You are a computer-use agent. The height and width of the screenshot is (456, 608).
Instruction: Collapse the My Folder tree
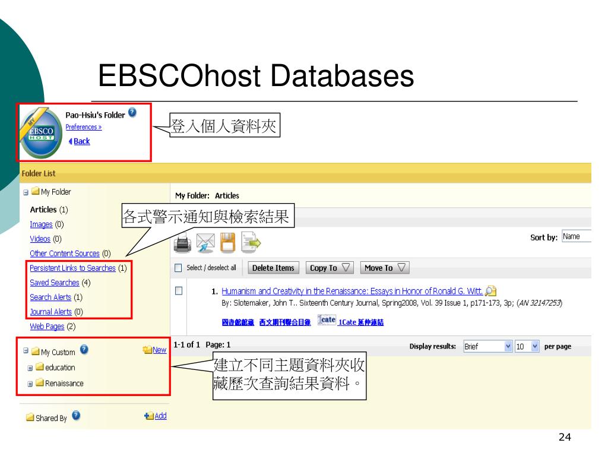26,192
